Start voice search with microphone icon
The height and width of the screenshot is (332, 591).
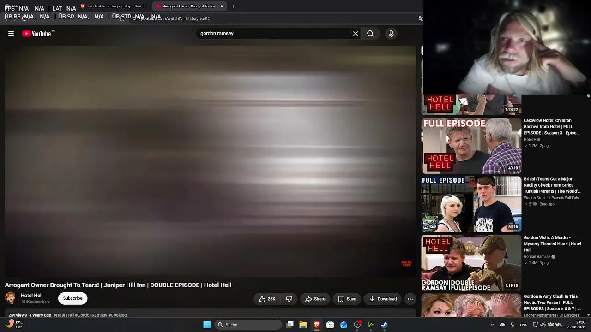click(391, 34)
